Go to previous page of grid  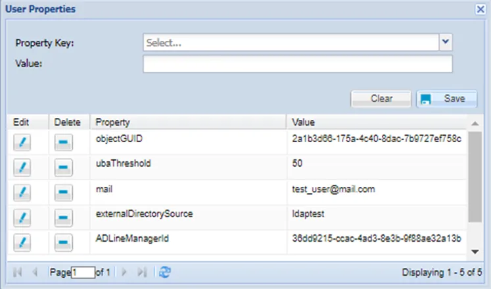(x=35, y=272)
